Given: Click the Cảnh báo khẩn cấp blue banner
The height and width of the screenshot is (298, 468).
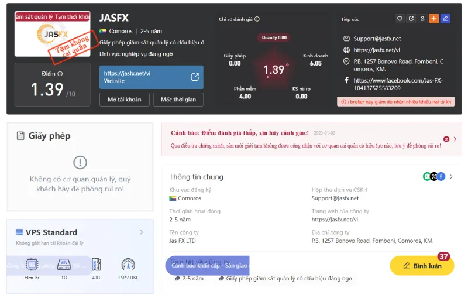Looking at the screenshot, I should click(208, 265).
